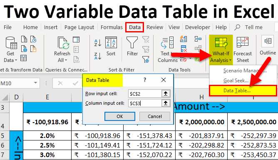Click the connection Properties icon
Image resolution: width=278 pixels, height=160 pixels.
[x=76, y=49]
